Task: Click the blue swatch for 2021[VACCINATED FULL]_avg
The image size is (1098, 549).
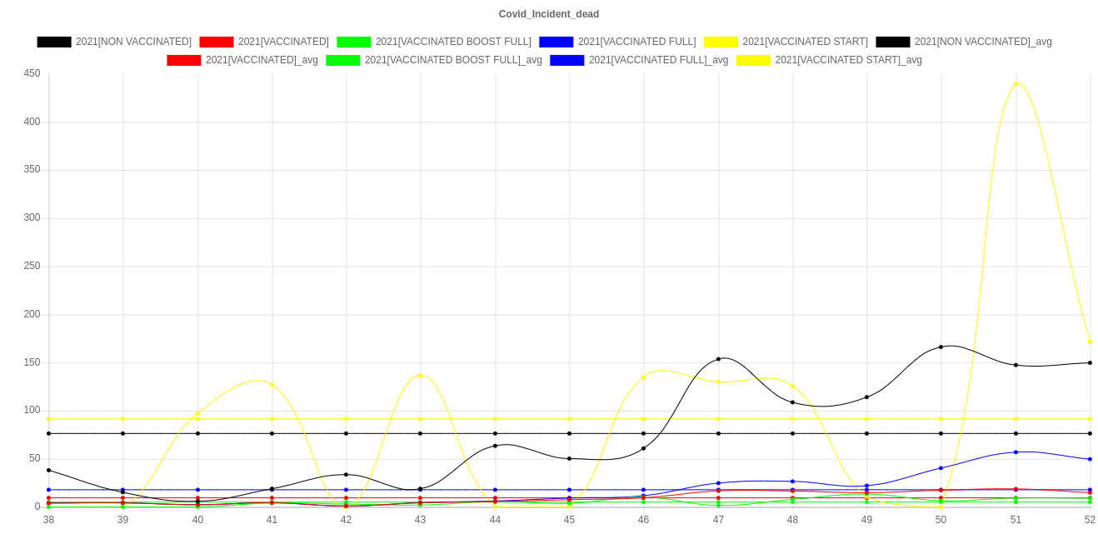Action: point(566,60)
